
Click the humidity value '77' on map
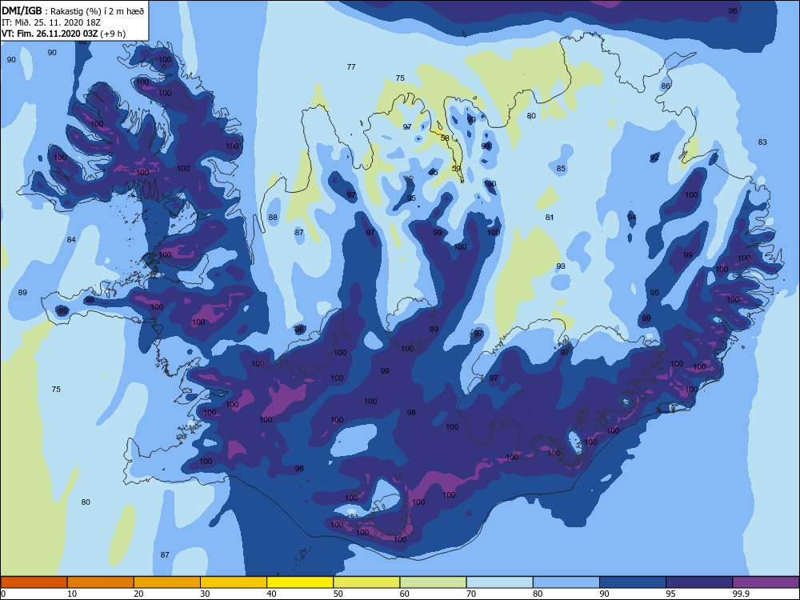[x=351, y=67]
